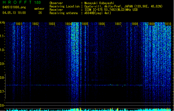Click the observer name Masayuki Kobayashi
This screenshot has height=111, width=174.
tap(99, 3)
